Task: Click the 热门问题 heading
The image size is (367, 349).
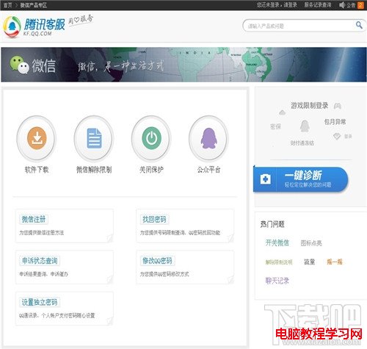Action: [x=272, y=224]
